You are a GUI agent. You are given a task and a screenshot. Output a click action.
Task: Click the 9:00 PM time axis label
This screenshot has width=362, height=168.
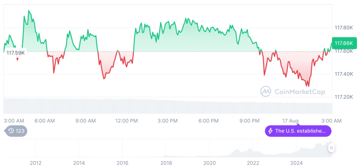click(x=249, y=121)
